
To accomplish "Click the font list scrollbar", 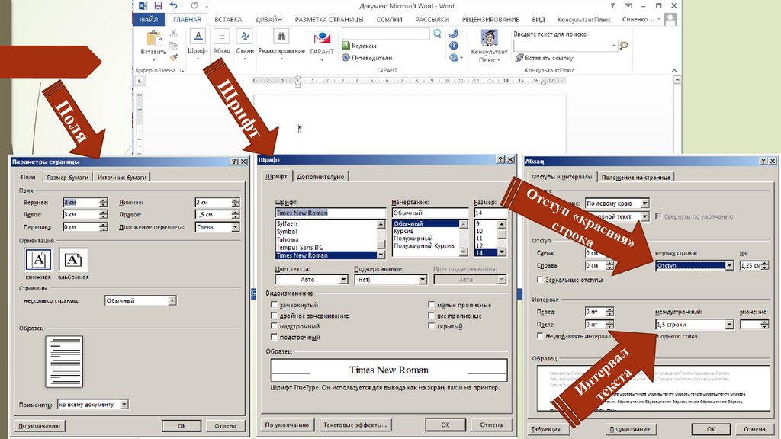I will (x=381, y=239).
